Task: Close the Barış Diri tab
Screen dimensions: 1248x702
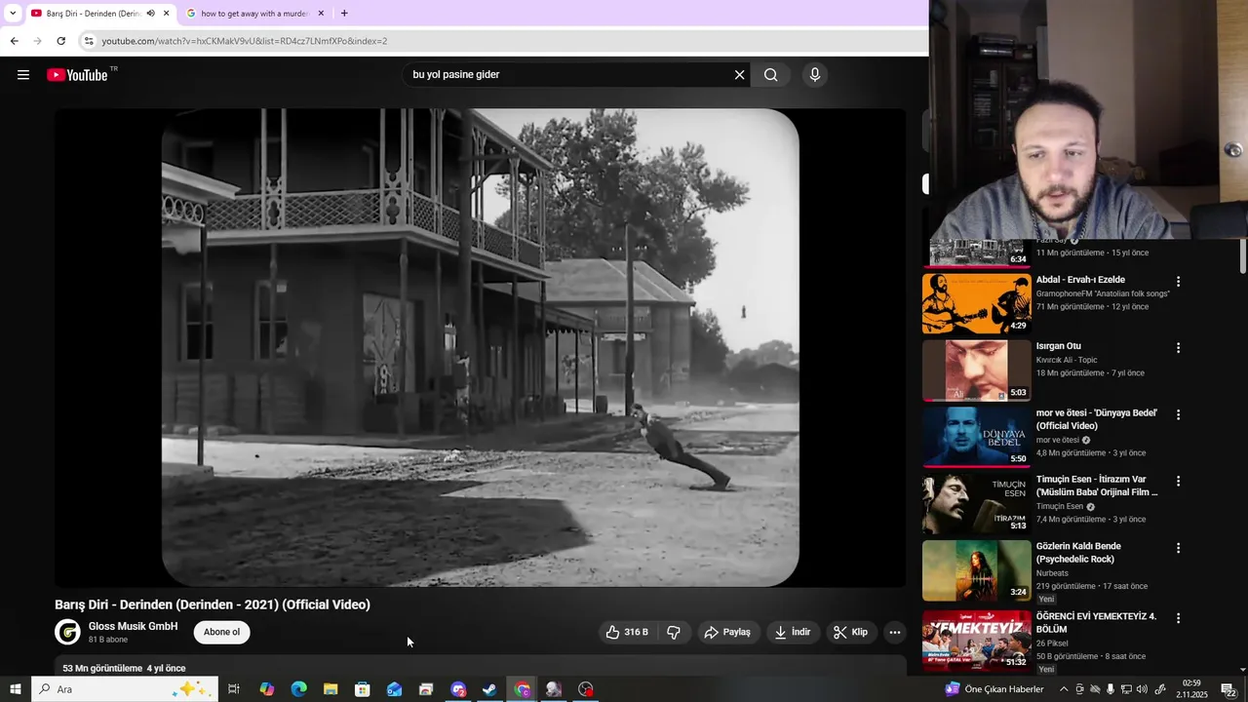Action: click(x=167, y=14)
